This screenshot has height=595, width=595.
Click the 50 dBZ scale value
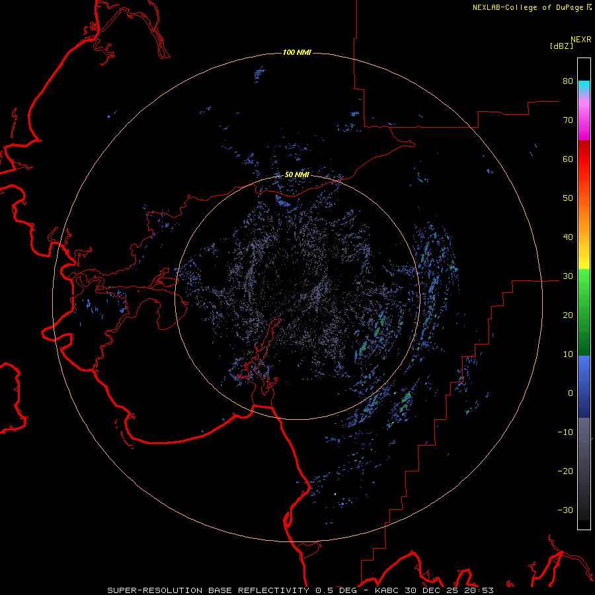tap(568, 198)
